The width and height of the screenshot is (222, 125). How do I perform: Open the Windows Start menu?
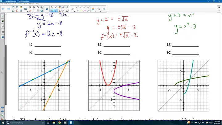3,123
